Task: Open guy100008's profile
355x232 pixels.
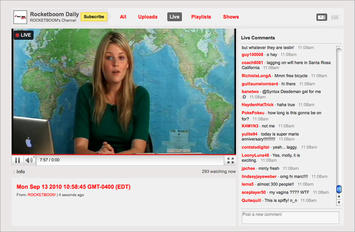Action: [x=252, y=55]
